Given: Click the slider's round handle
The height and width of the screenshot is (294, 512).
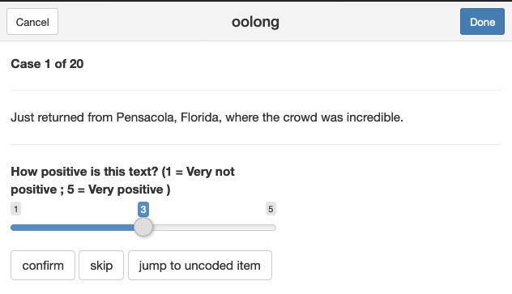Looking at the screenshot, I should 143,227.
